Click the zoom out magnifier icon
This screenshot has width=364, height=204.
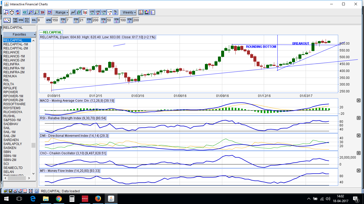pyautogui.click(x=37, y=12)
